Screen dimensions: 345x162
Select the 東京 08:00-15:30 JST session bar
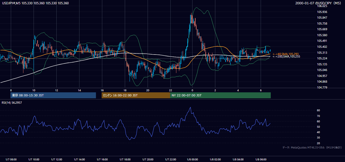[53, 95]
